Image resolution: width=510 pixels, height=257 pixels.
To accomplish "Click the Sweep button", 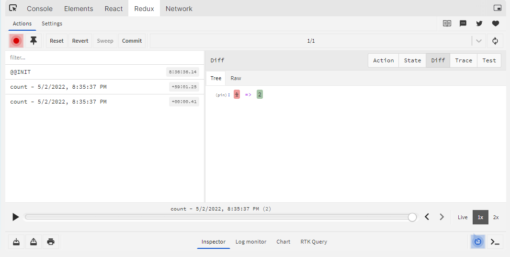I will point(105,41).
